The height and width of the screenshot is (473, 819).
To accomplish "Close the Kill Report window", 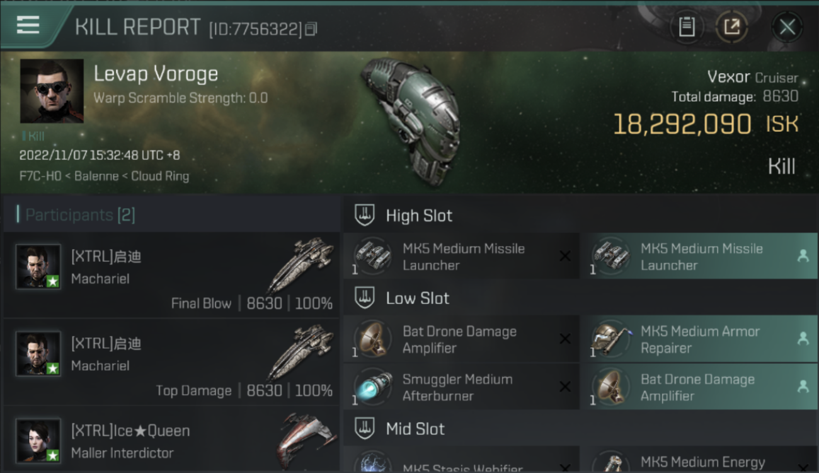I will (x=787, y=27).
